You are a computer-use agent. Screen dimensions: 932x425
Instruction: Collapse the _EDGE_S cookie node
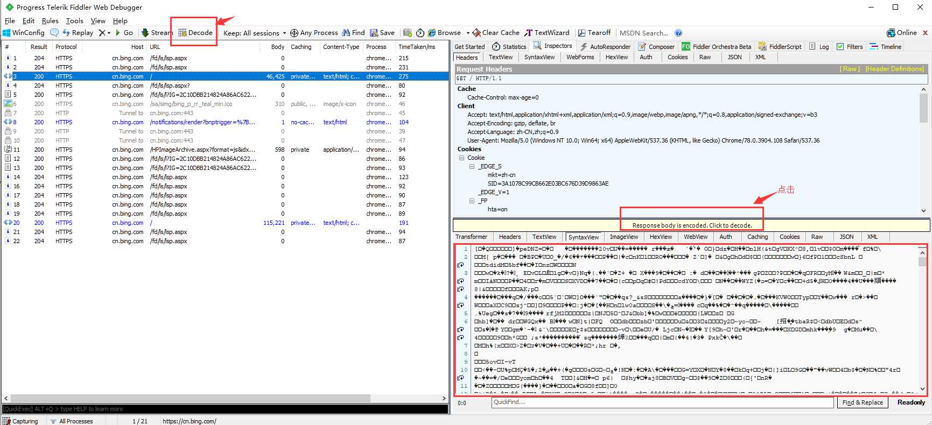point(472,166)
